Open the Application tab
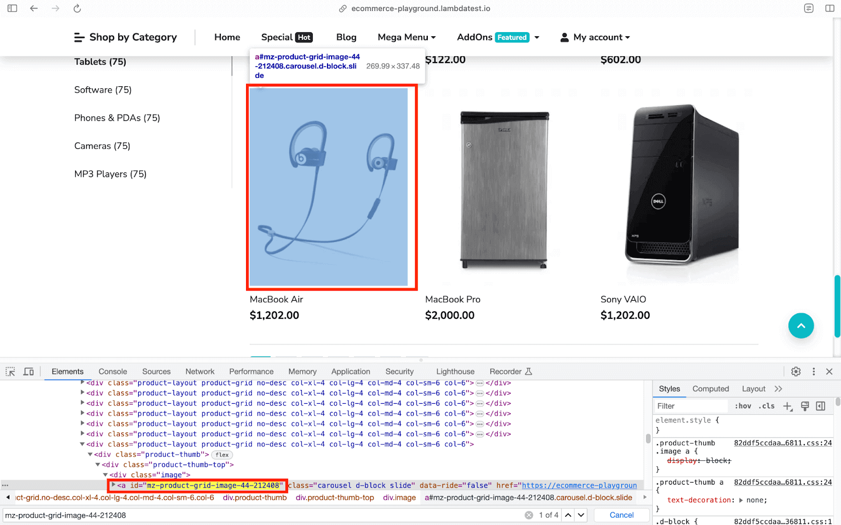841x525 pixels. (351, 372)
